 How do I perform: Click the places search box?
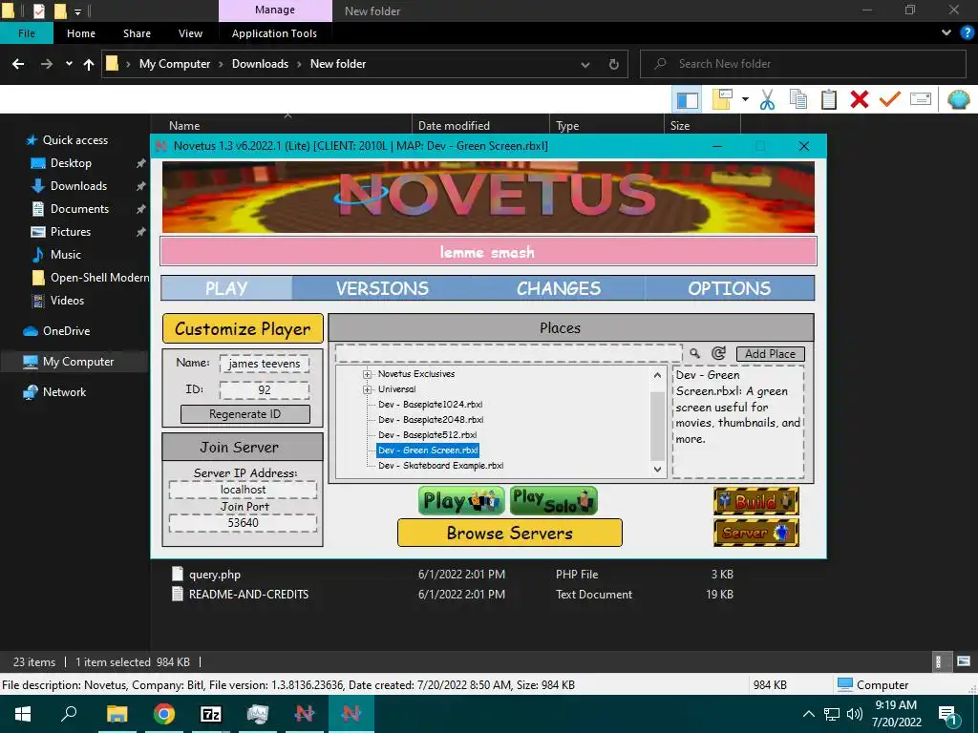508,353
